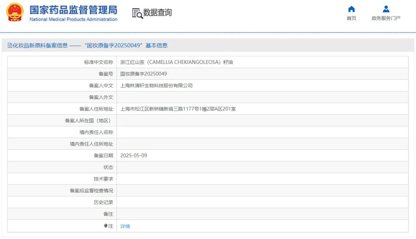Click the national emblem logo

(x=15, y=12)
